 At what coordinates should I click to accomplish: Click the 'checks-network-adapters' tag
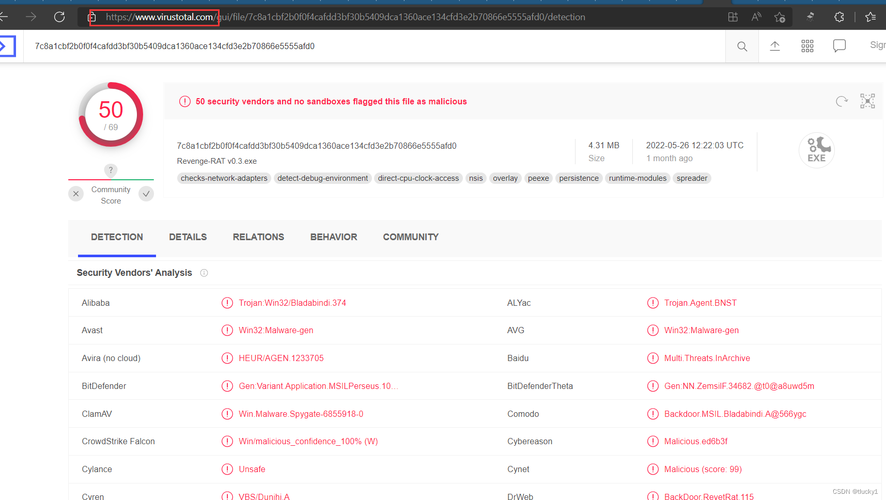click(224, 178)
